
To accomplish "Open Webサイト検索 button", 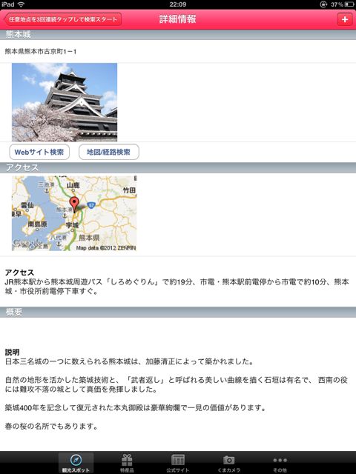I will (x=39, y=152).
